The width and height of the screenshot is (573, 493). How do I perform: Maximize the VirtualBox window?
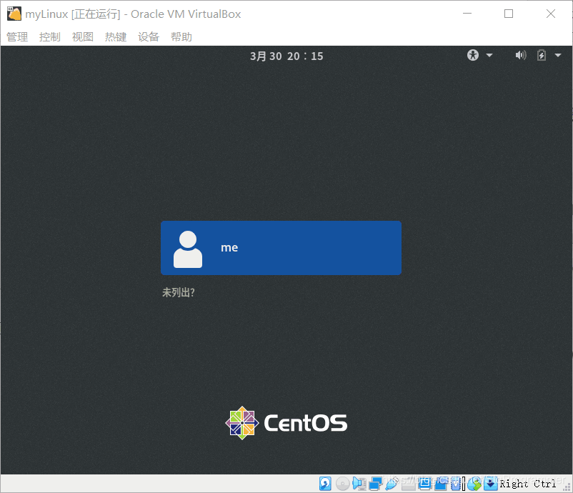pyautogui.click(x=509, y=14)
